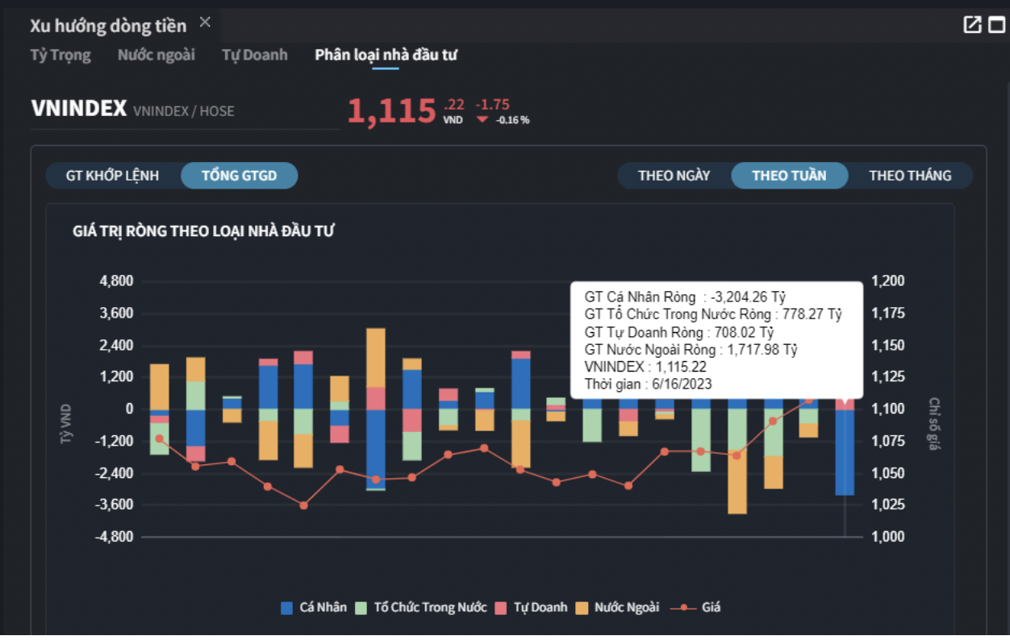
Task: Select Phân loại nhà đầu tư tab
Action: tap(386, 55)
